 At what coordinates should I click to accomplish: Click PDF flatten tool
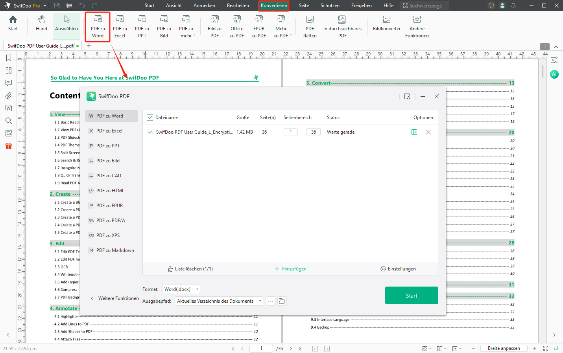click(x=310, y=26)
